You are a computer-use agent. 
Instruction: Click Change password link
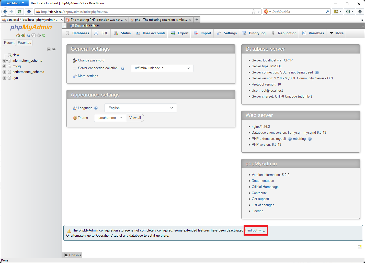91,60
